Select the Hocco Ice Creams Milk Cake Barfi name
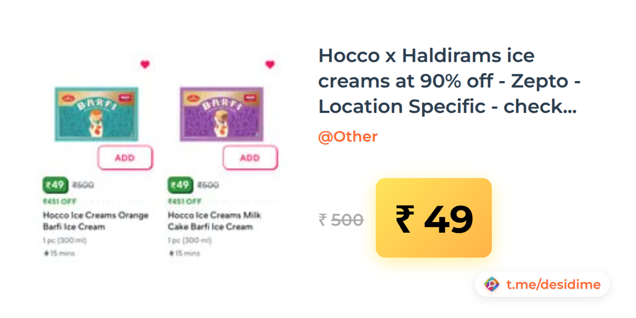 tap(215, 221)
